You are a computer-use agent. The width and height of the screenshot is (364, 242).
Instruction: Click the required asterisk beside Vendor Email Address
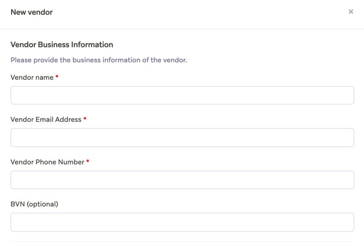pos(85,119)
